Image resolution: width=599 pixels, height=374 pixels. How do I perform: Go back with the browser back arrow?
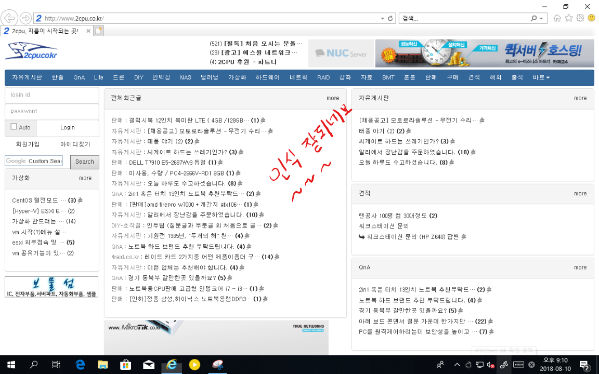(x=9, y=18)
